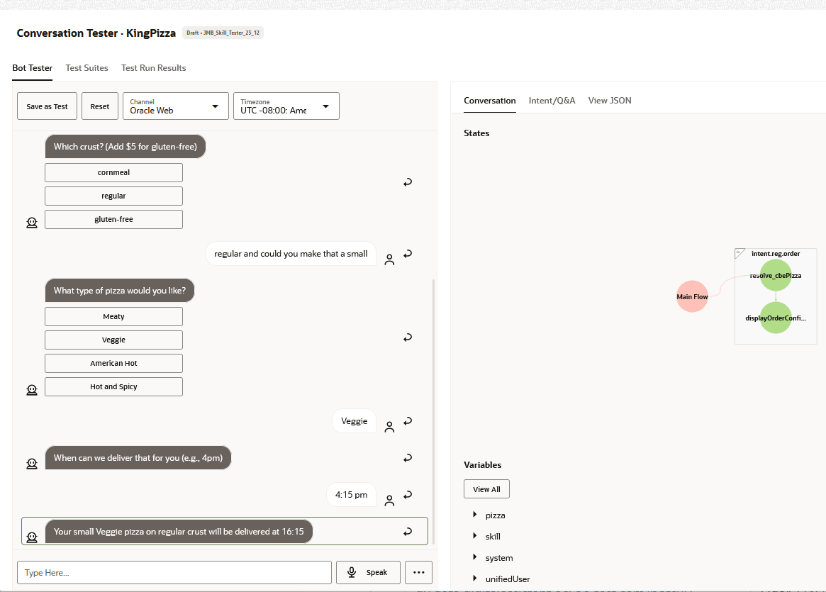
Task: Click user avatar beside 'regular and could you make that a small'
Action: pyautogui.click(x=389, y=259)
